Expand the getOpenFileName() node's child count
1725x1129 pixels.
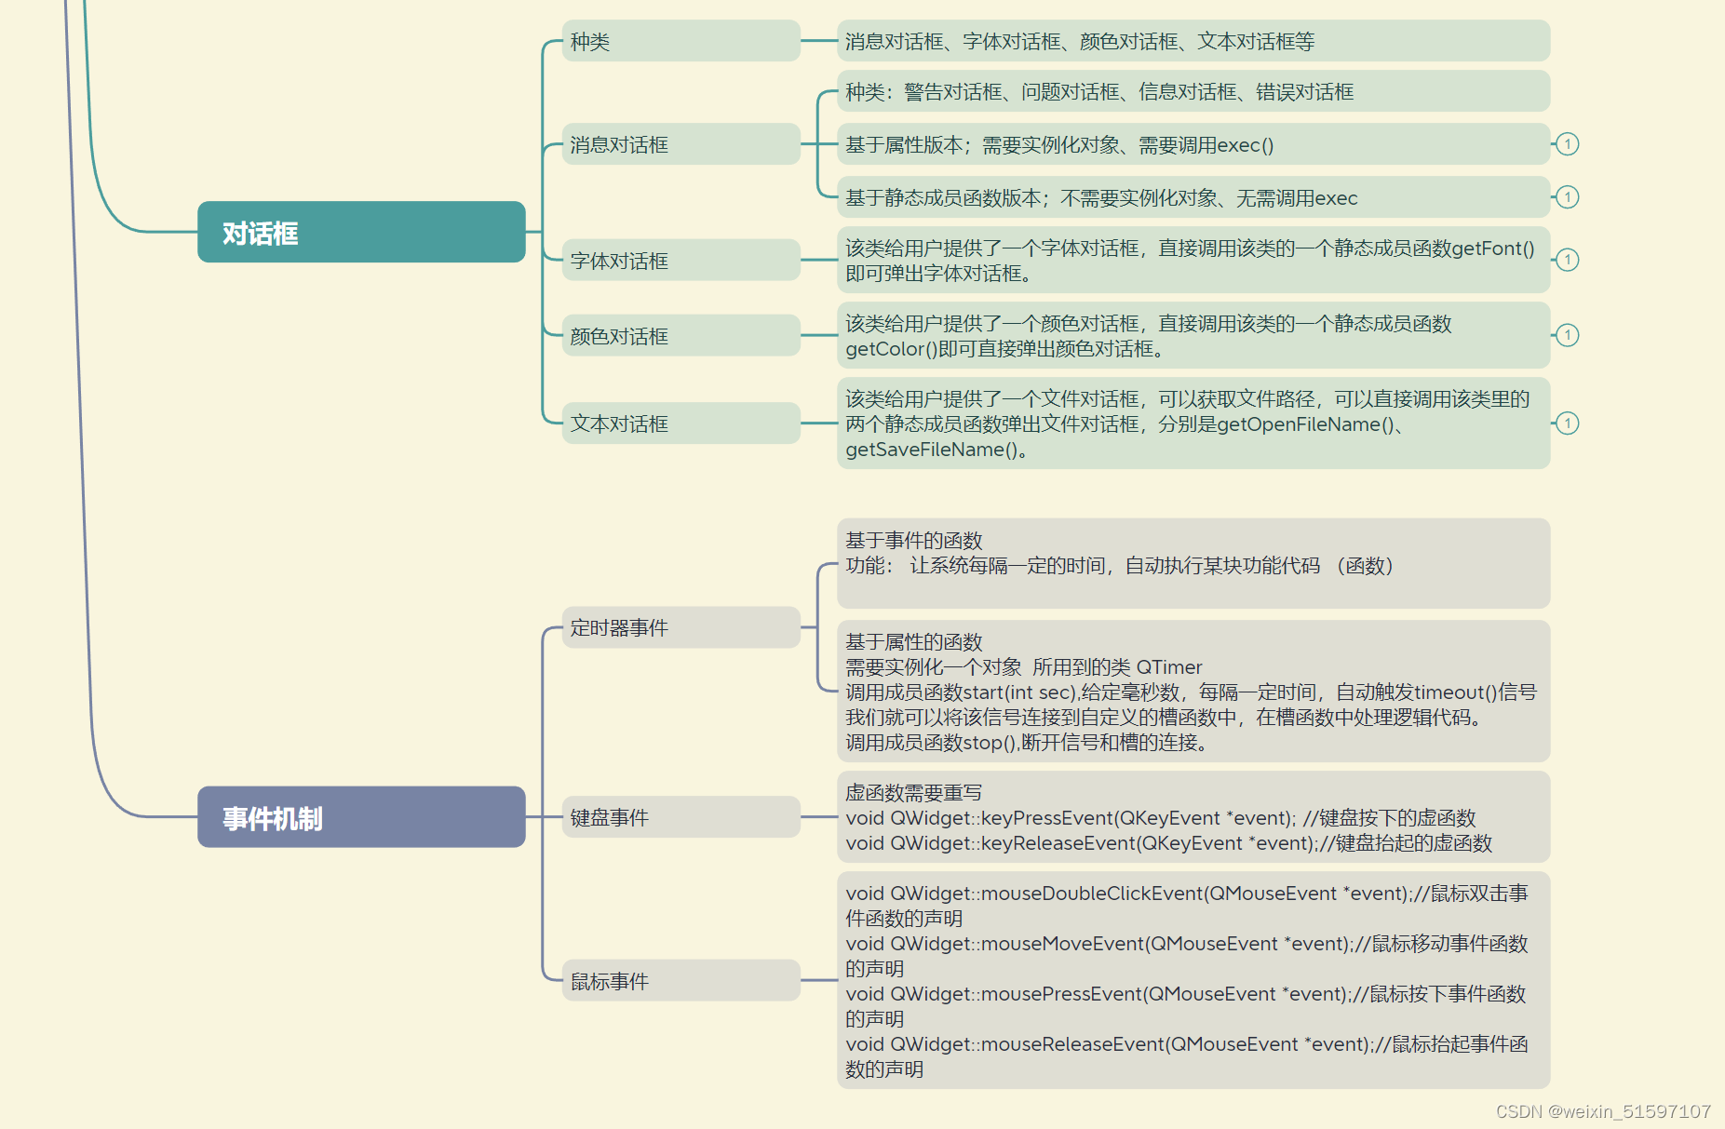(1568, 423)
